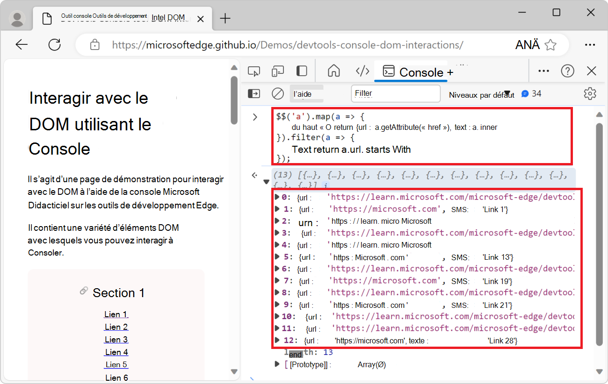Add more tools with the plus beside Console

point(450,72)
